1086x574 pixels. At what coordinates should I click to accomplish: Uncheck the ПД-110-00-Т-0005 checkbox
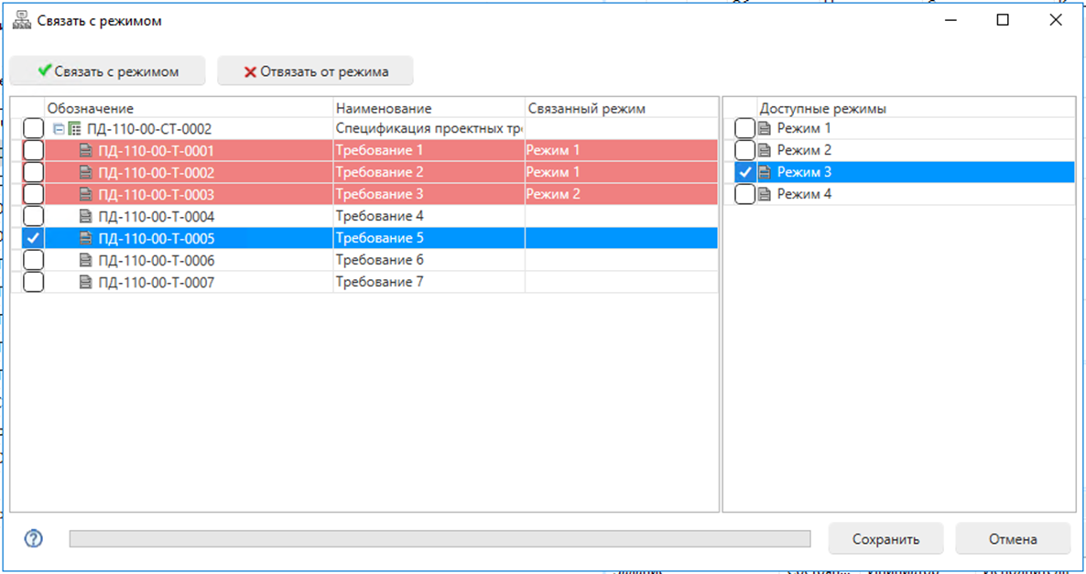tap(33, 238)
